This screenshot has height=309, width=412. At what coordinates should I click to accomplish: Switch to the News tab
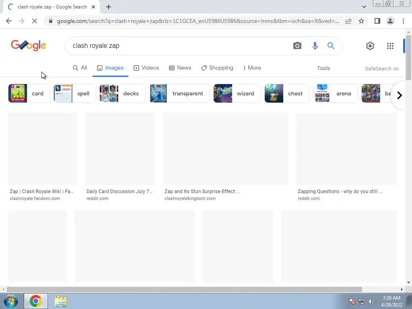(180, 68)
